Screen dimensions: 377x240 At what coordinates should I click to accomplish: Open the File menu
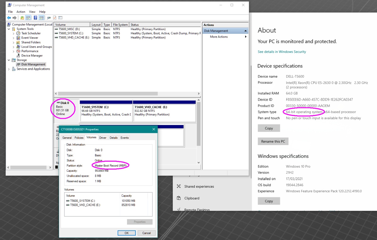(10, 12)
